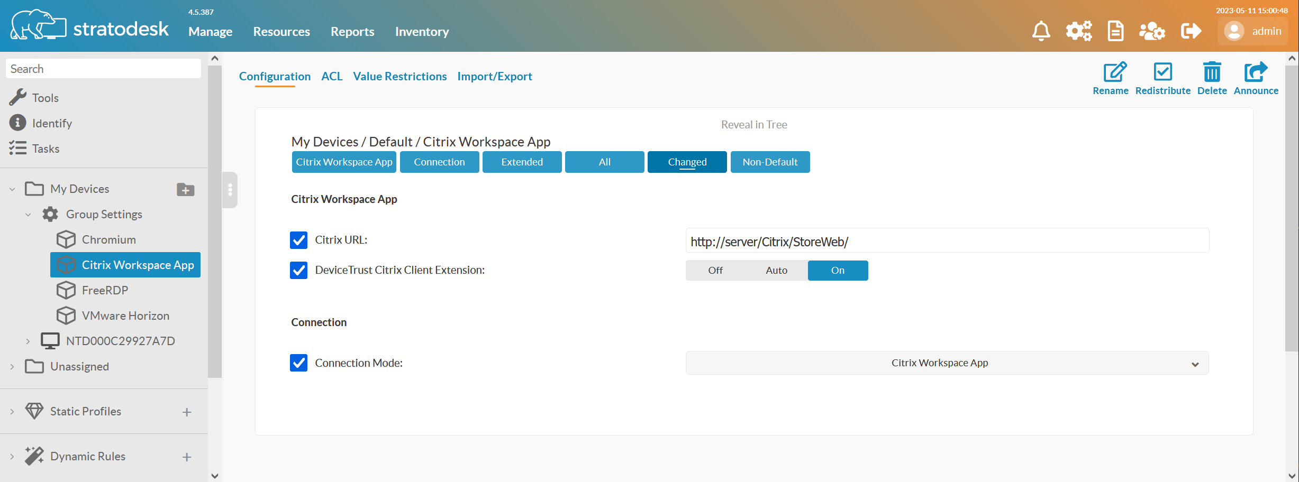Open the notifications bell
1299x482 pixels.
[x=1040, y=31]
